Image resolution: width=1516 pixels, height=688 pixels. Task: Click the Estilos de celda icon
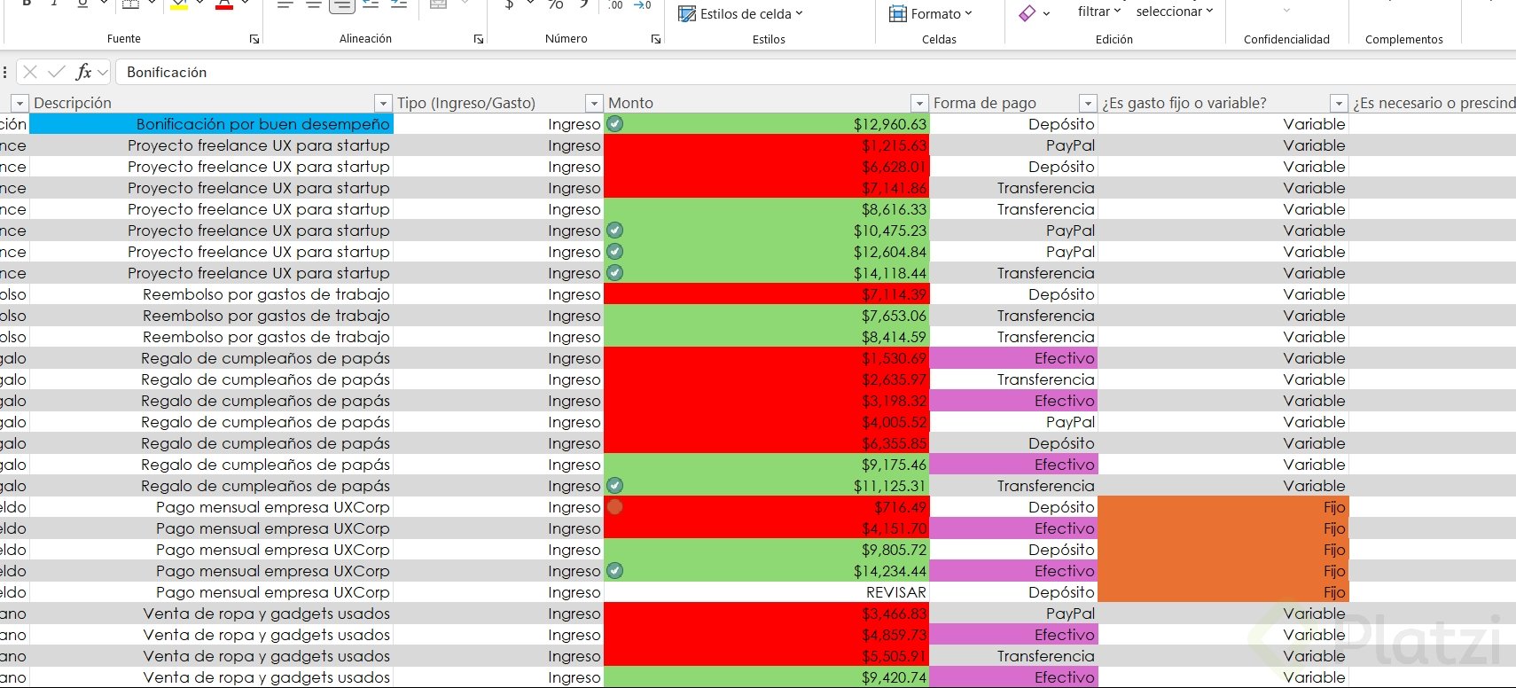(687, 14)
